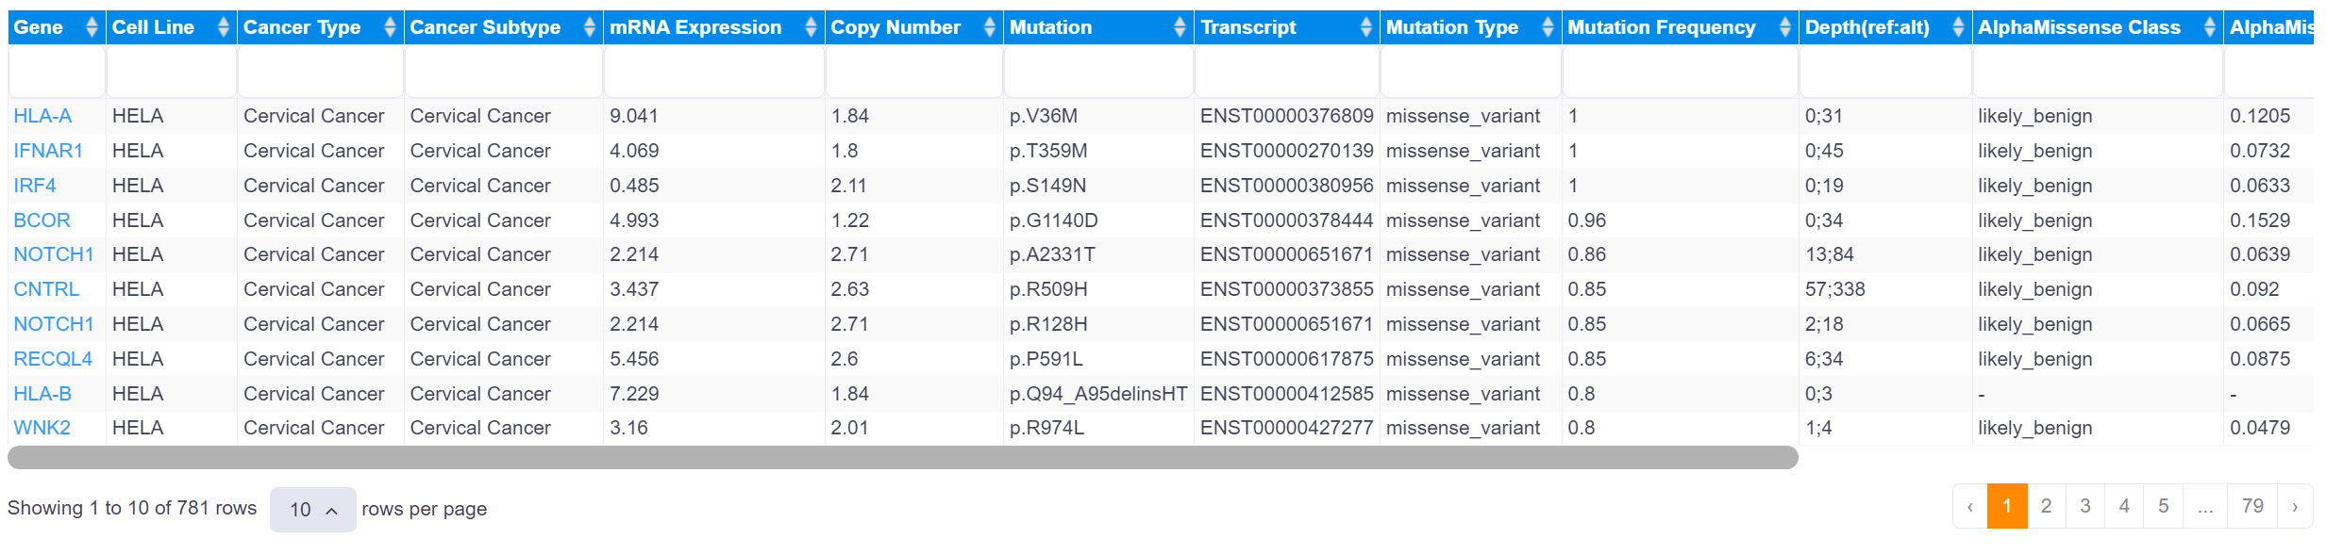This screenshot has height=555, width=2327.
Task: Click the Mutation column sort icon
Action: click(x=1180, y=27)
